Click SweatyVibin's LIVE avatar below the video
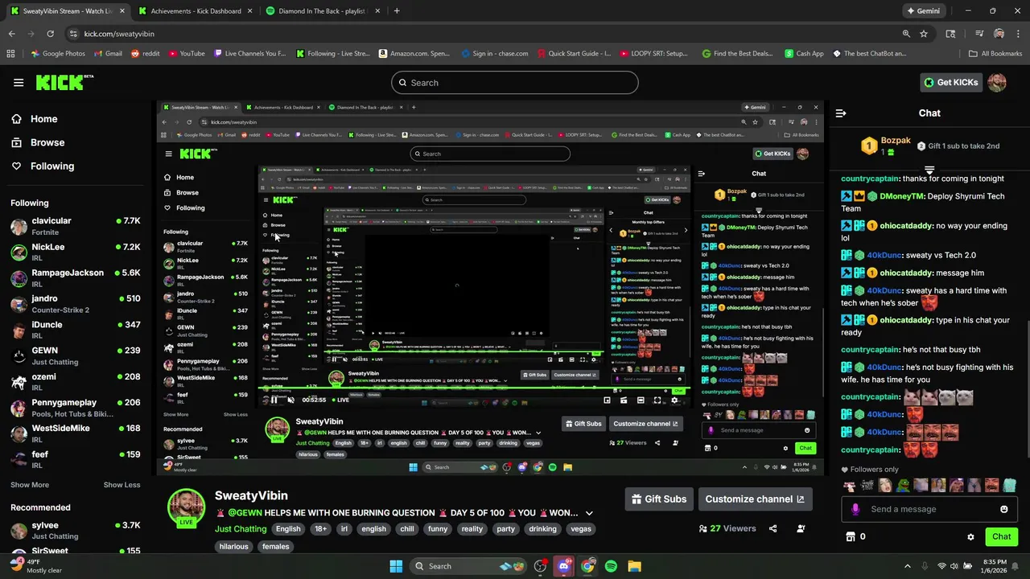 tap(186, 507)
